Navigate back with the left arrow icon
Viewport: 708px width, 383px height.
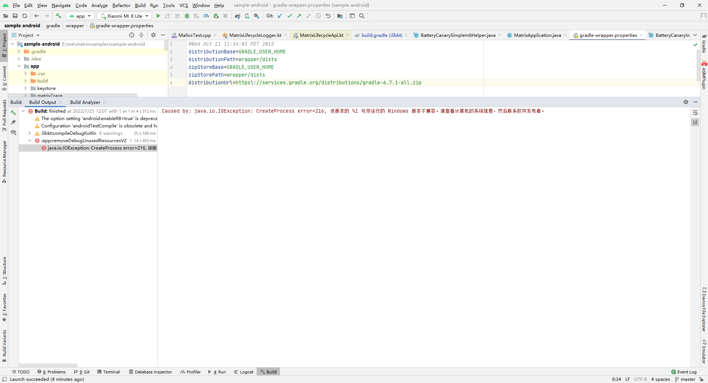tap(37, 16)
